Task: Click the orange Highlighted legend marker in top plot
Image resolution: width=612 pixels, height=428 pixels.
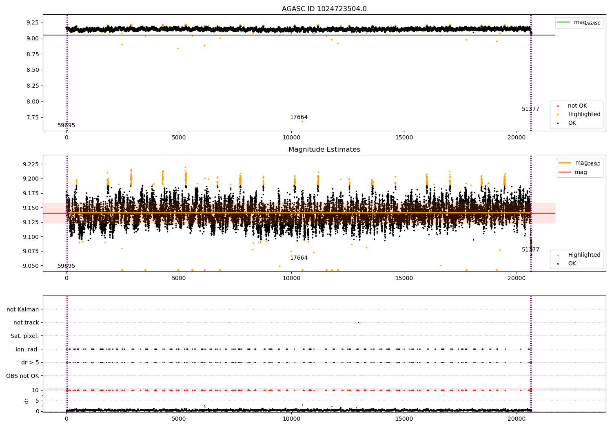Action: (558, 115)
